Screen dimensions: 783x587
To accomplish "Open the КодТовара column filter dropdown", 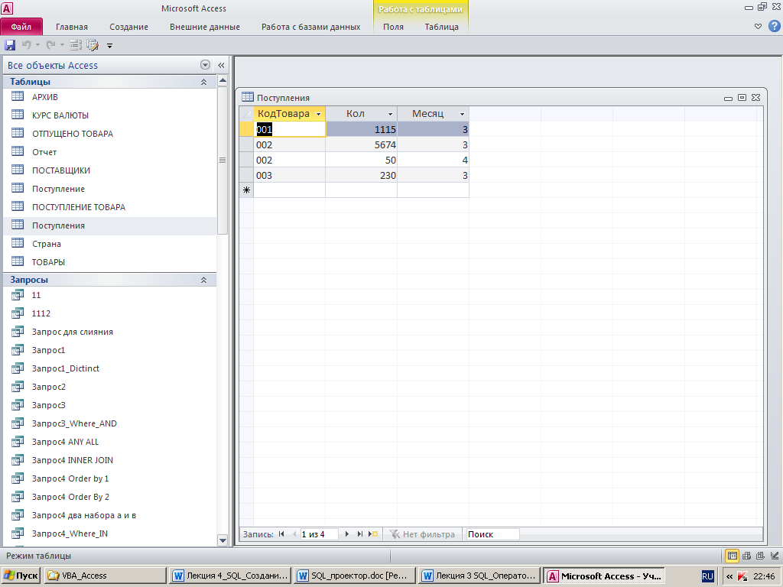I will pos(319,115).
